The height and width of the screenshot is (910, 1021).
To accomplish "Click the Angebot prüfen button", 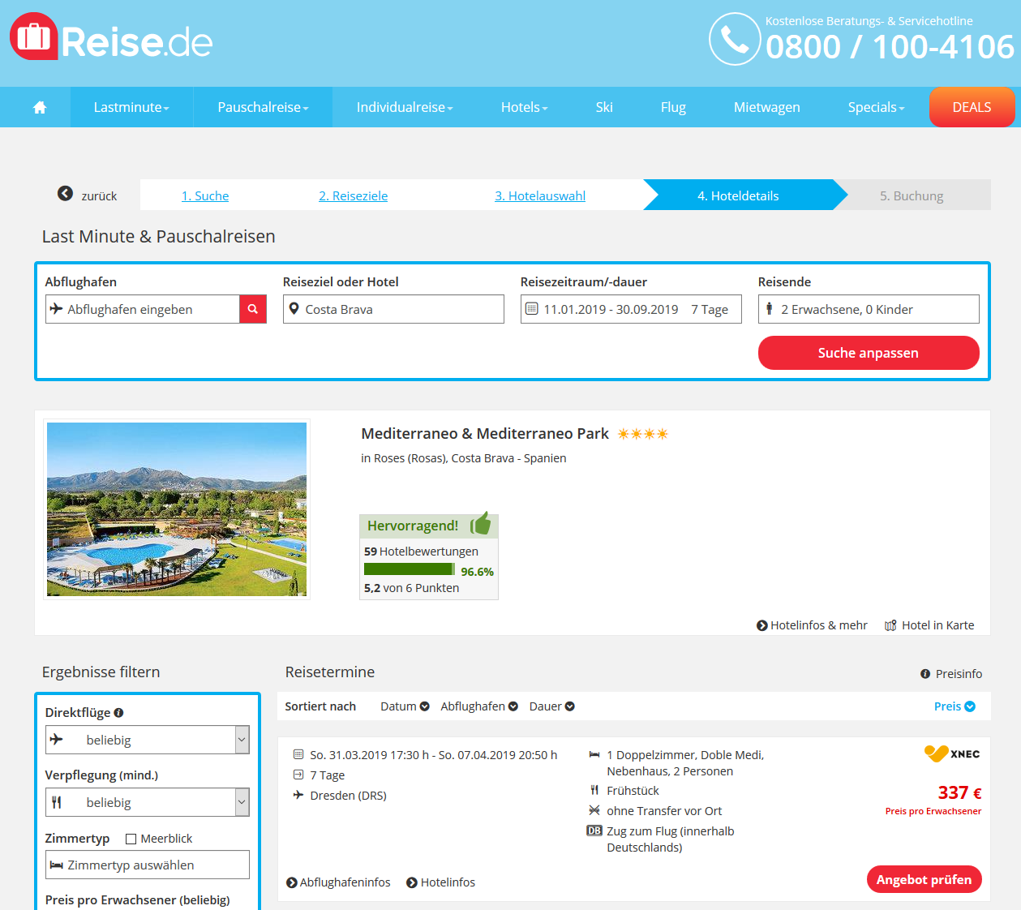I will tap(924, 880).
